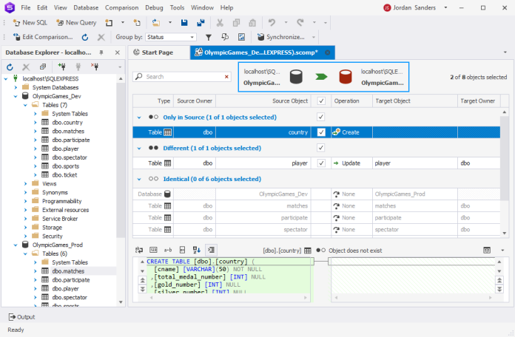Select the OlympicGames scomp document tab

click(262, 52)
